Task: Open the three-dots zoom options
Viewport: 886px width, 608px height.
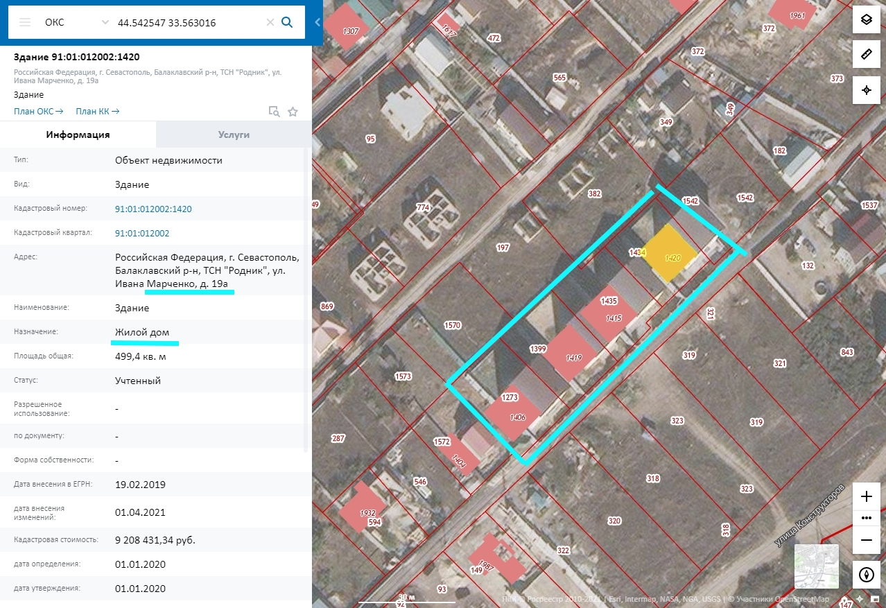Action: pyautogui.click(x=866, y=518)
